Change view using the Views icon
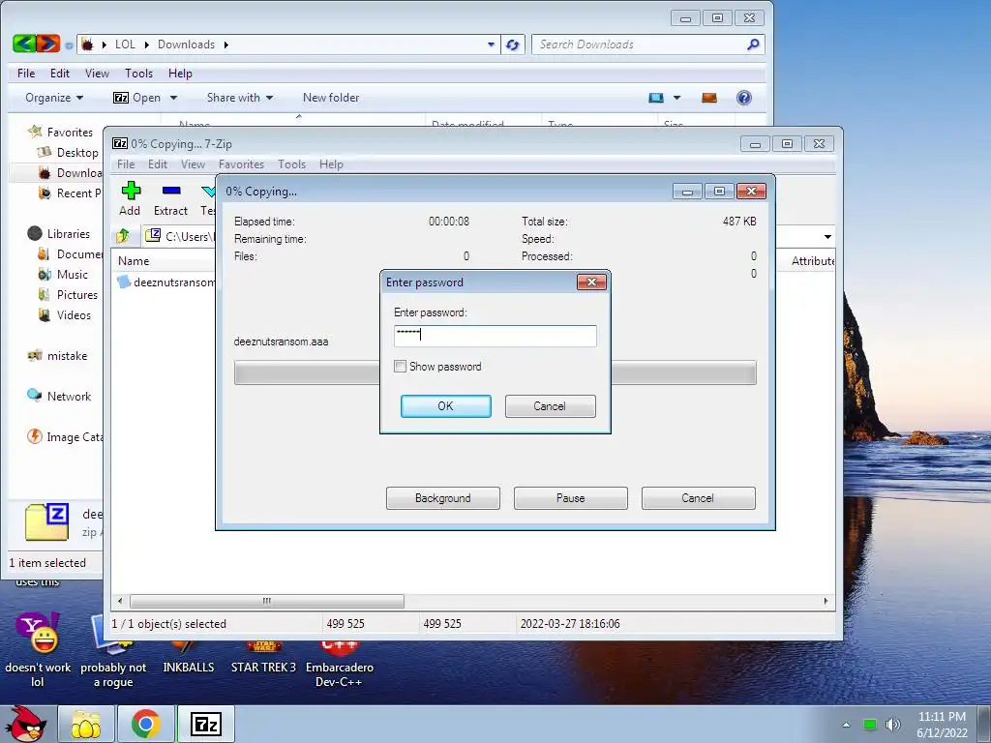 tap(656, 98)
